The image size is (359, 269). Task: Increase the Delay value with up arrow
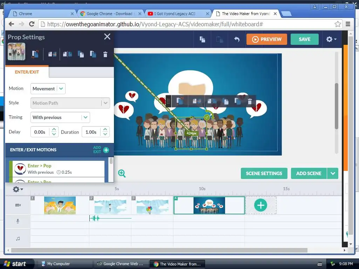(x=54, y=130)
